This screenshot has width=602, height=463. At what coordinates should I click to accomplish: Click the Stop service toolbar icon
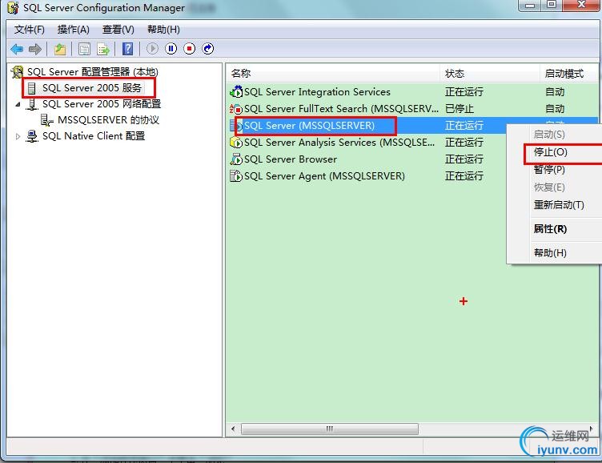(x=189, y=48)
